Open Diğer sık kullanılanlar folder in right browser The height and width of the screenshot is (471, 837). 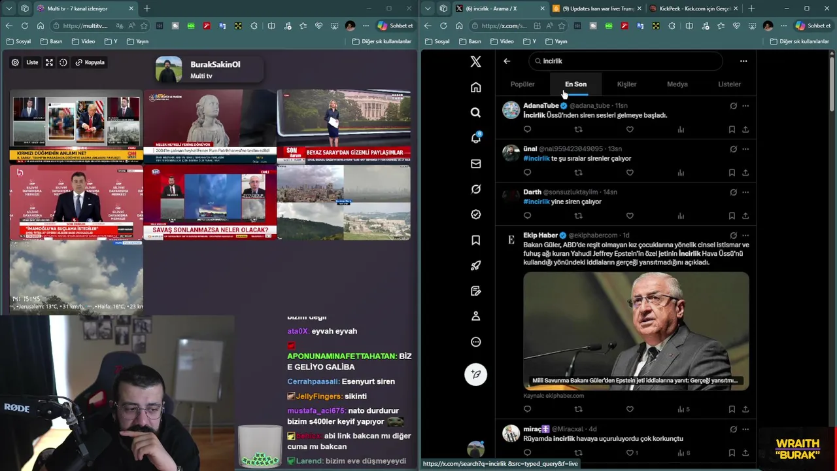800,41
